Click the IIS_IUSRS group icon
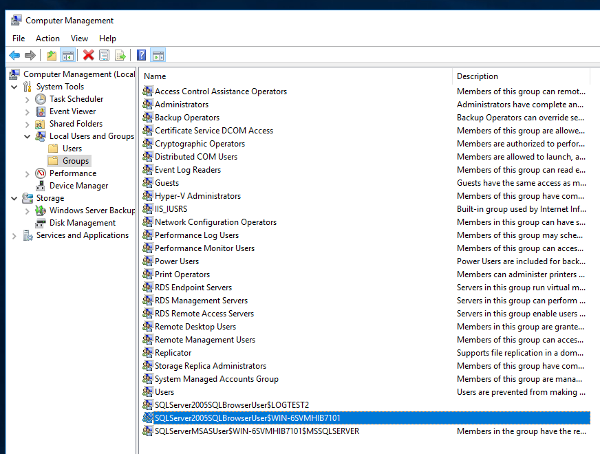600x454 pixels. point(148,208)
